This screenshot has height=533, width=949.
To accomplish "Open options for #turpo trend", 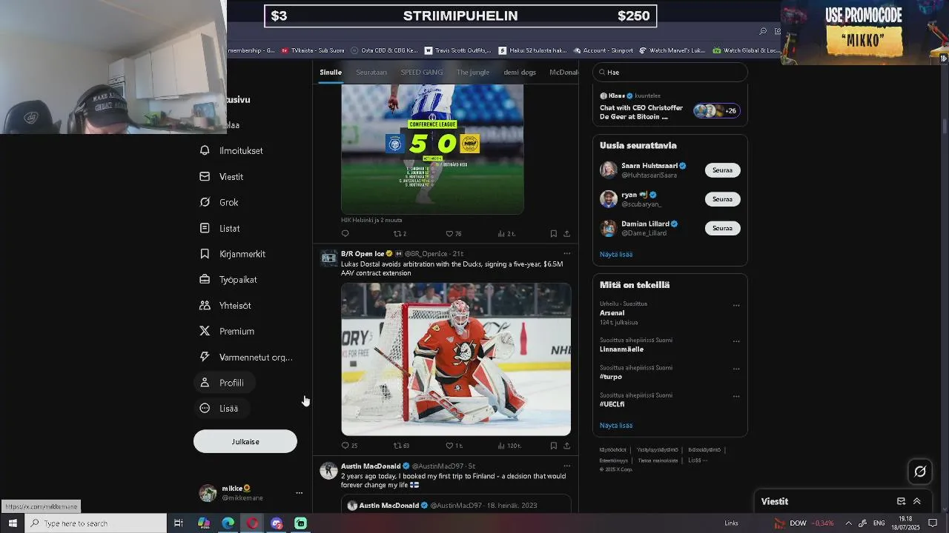I will tap(736, 369).
